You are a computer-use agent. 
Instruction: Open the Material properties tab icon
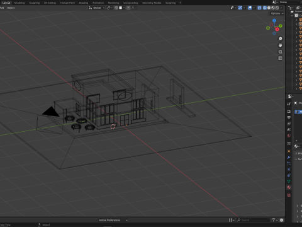(x=289, y=187)
